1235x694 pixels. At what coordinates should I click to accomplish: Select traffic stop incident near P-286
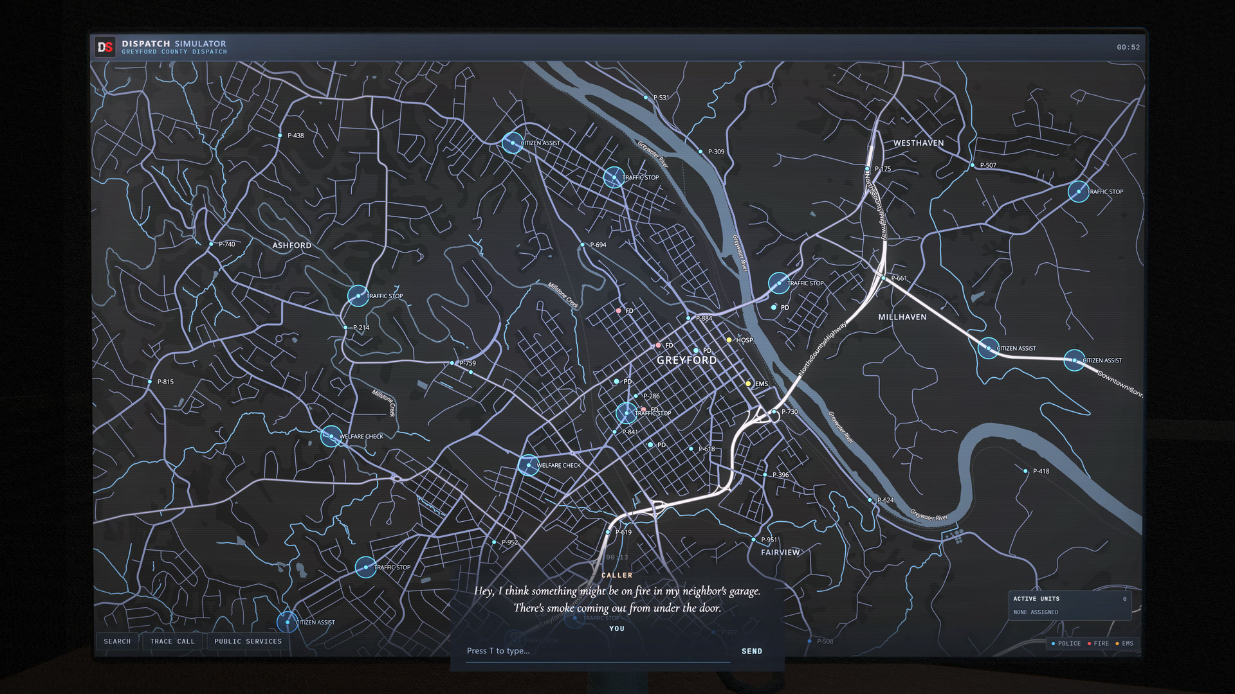click(x=627, y=413)
